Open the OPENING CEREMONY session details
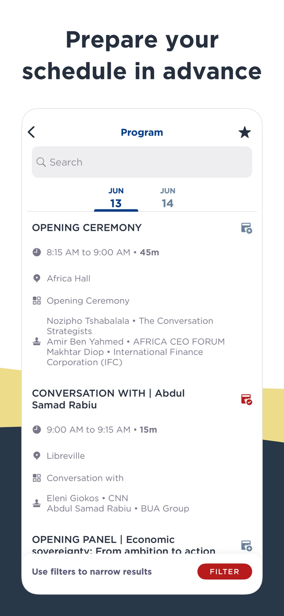This screenshot has width=284, height=616. coord(87,228)
